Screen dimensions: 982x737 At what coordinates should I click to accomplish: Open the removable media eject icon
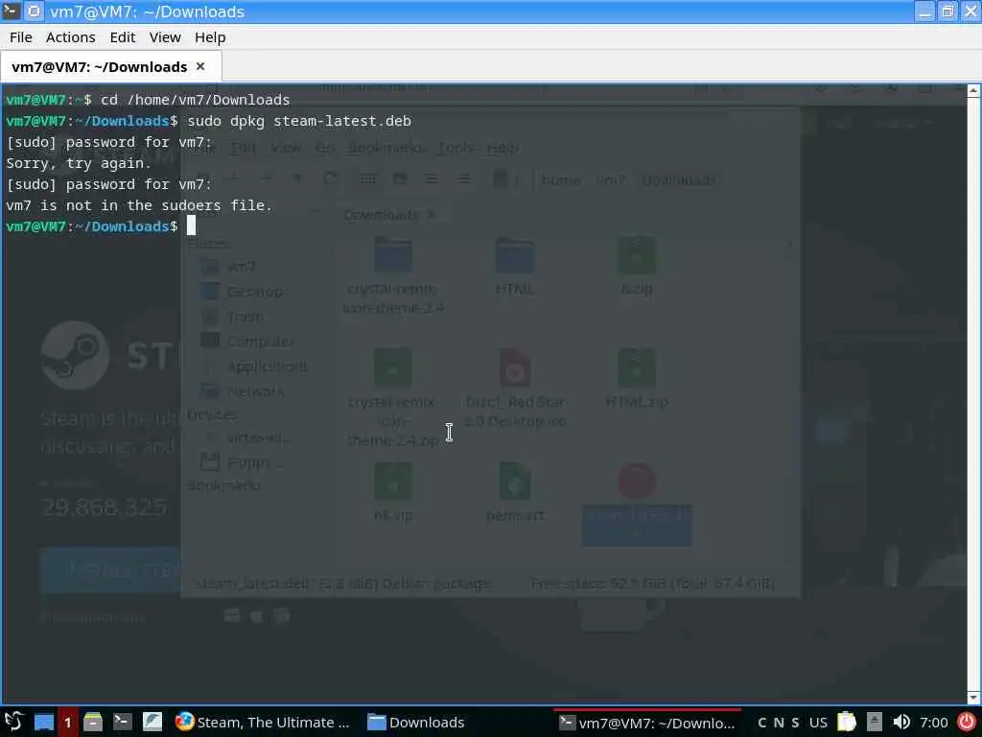[875, 722]
